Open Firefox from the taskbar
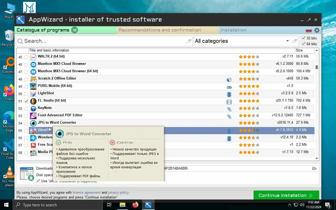This screenshot has height=210, width=336. 135,205
